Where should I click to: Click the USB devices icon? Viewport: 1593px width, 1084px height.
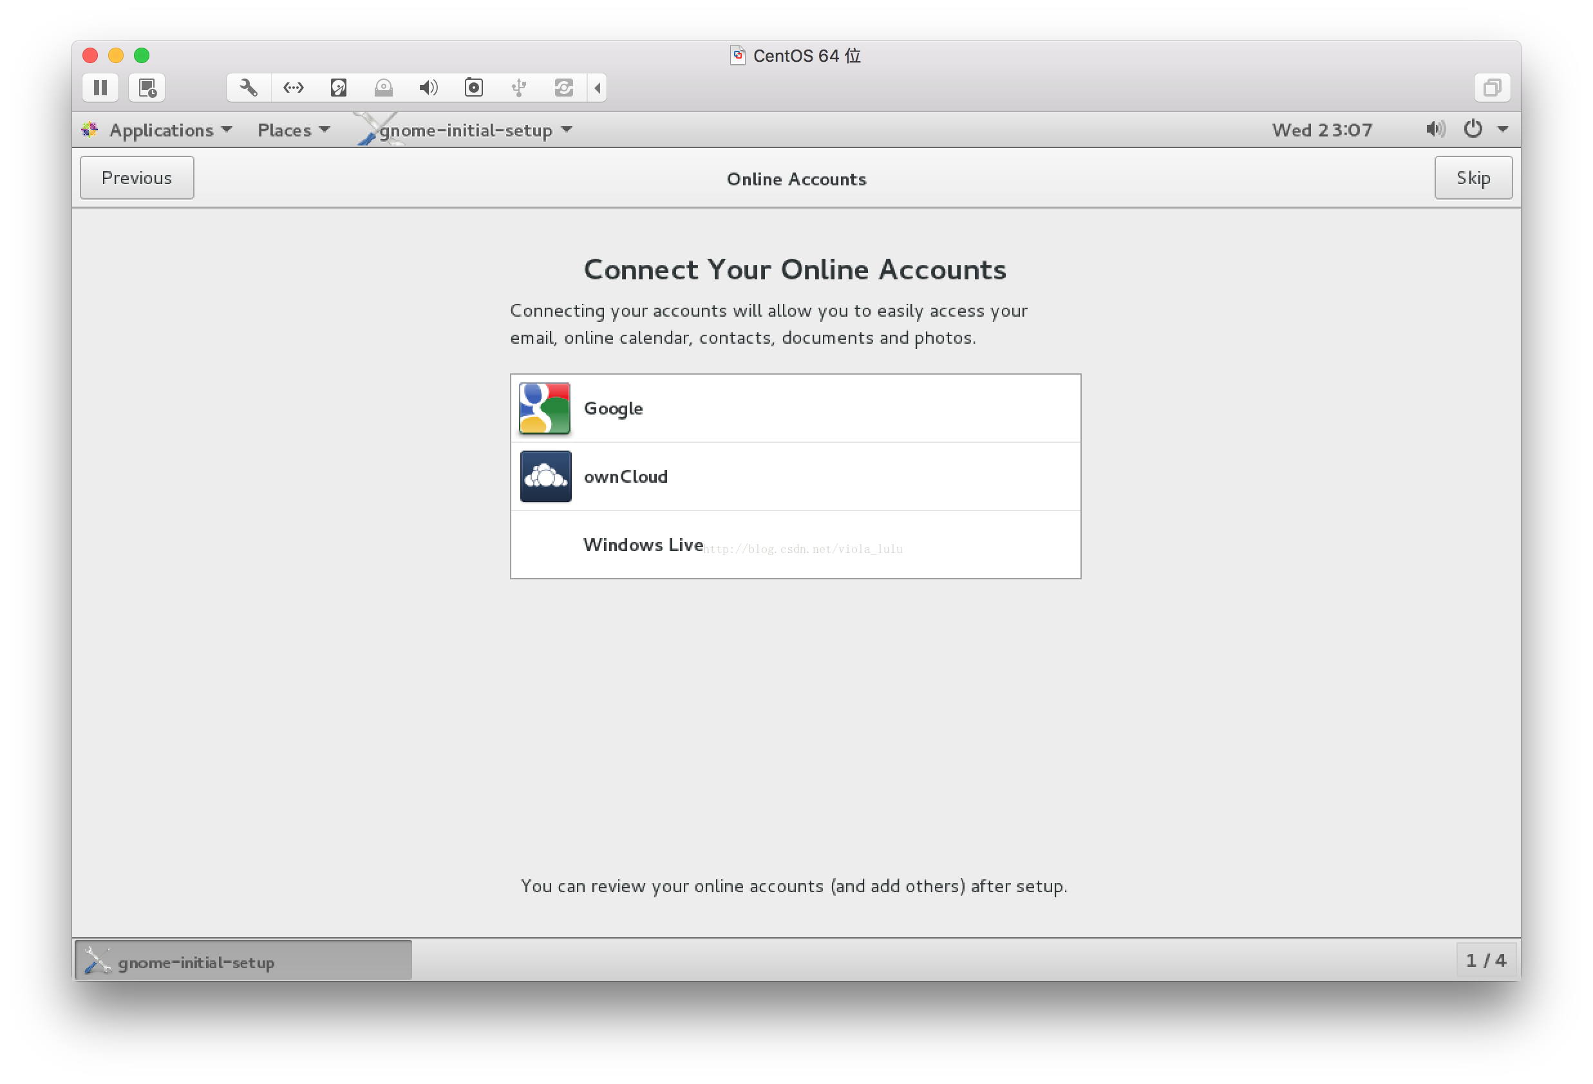(519, 88)
